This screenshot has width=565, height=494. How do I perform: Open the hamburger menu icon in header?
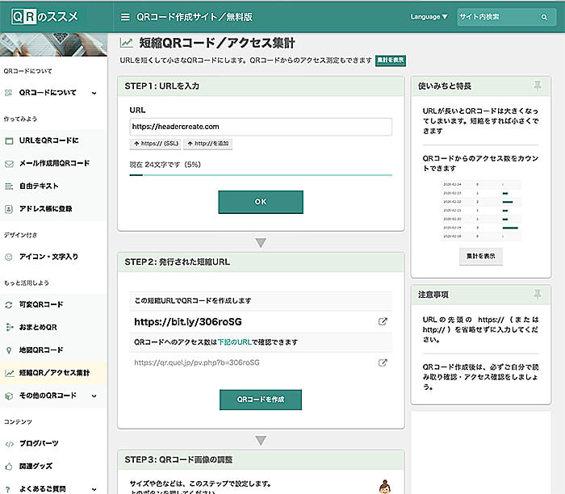125,17
